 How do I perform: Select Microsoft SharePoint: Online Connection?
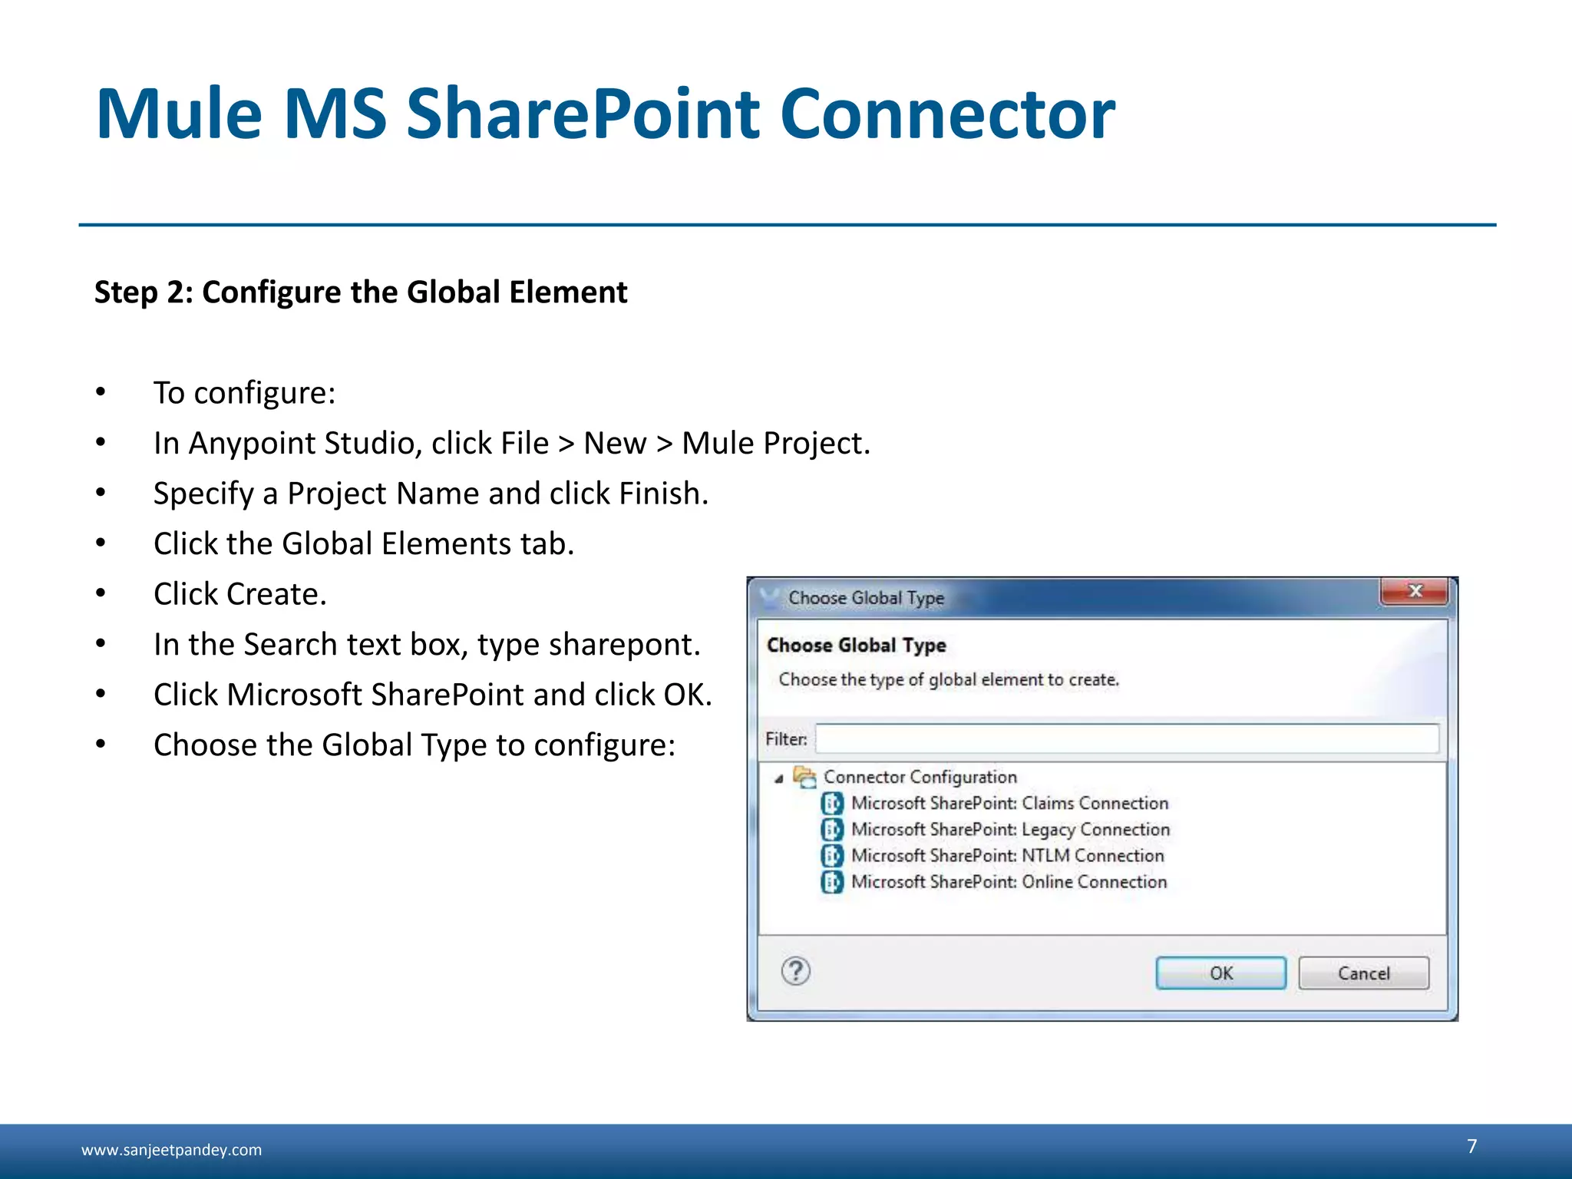pyautogui.click(x=1009, y=881)
